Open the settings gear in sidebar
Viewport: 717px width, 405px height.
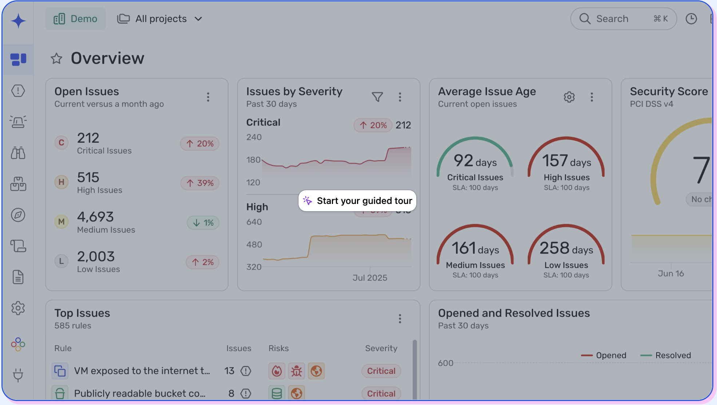coord(18,308)
